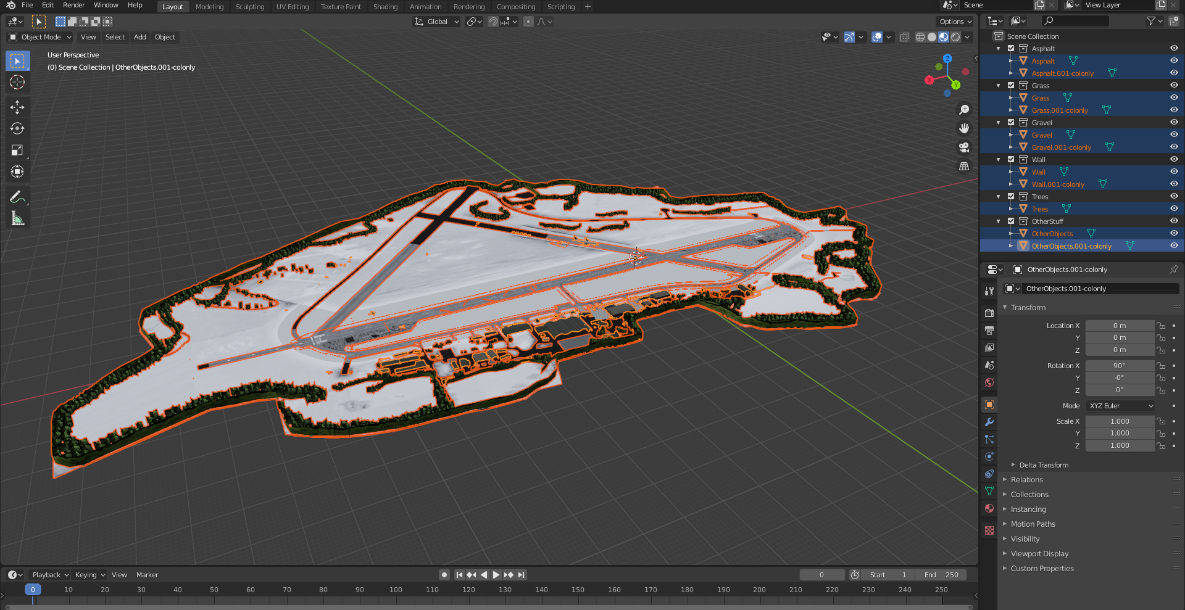Activate the Rotate tool
1185x610 pixels.
point(17,129)
